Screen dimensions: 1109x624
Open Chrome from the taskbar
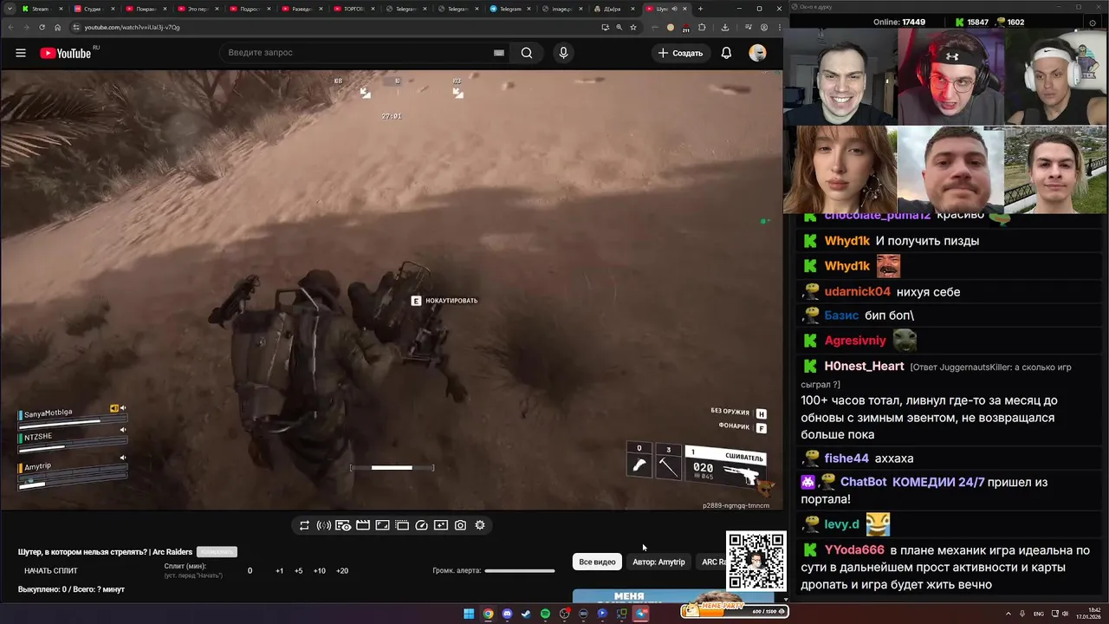pyautogui.click(x=488, y=614)
